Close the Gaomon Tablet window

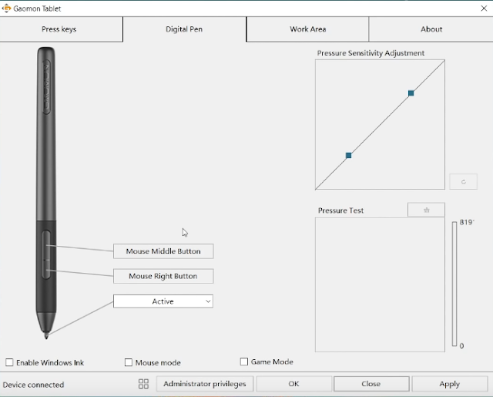pos(484,8)
